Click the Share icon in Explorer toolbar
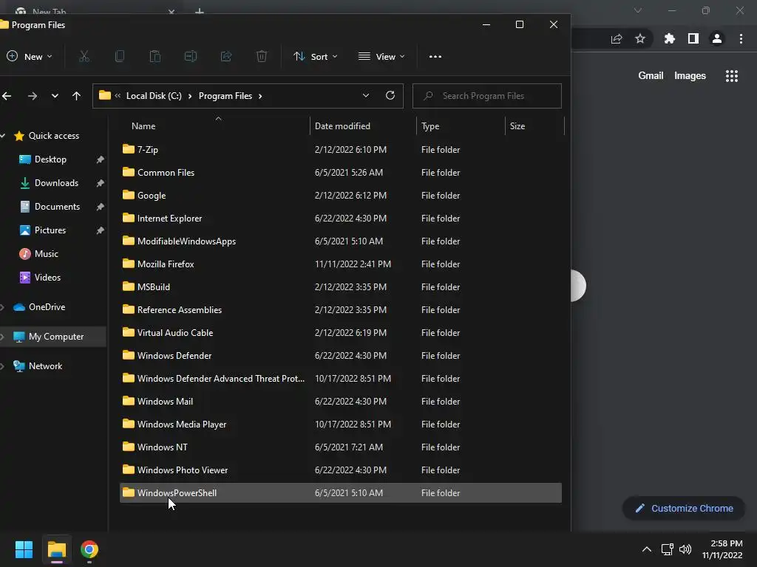The image size is (757, 567). click(x=226, y=56)
